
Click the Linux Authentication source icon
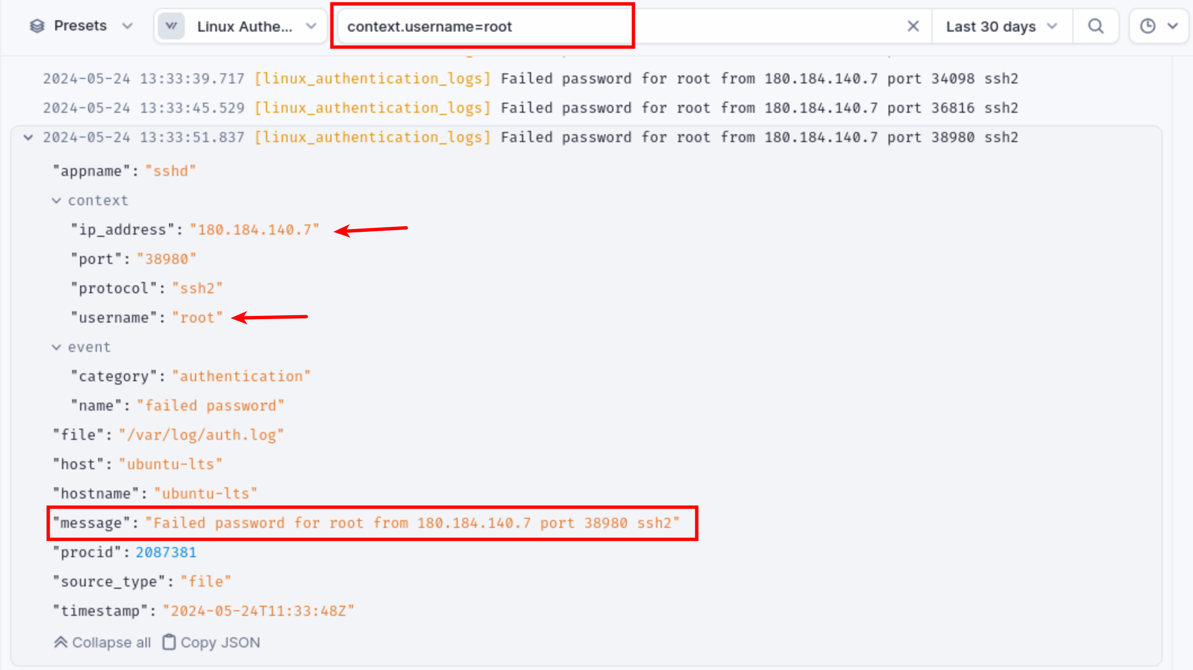pos(171,26)
